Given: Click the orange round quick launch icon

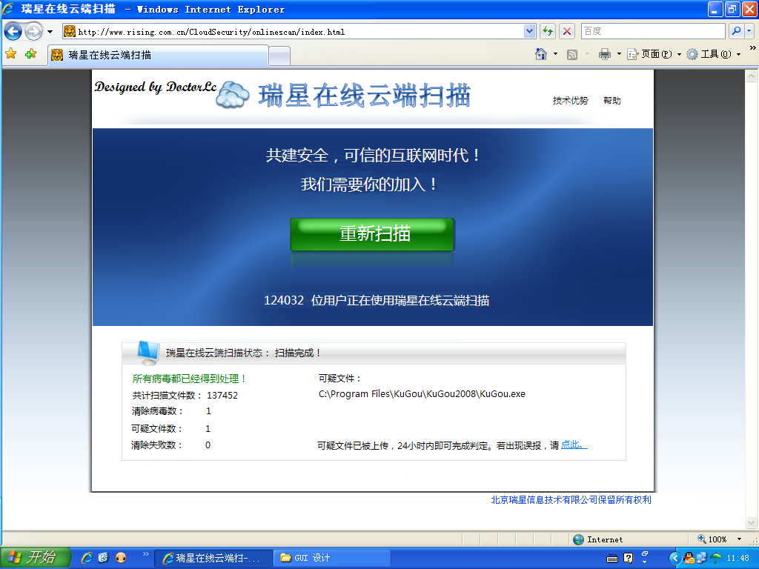Looking at the screenshot, I should (x=121, y=558).
